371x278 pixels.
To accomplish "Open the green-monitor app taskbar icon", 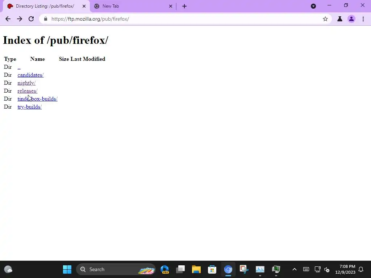I will click(276, 269).
